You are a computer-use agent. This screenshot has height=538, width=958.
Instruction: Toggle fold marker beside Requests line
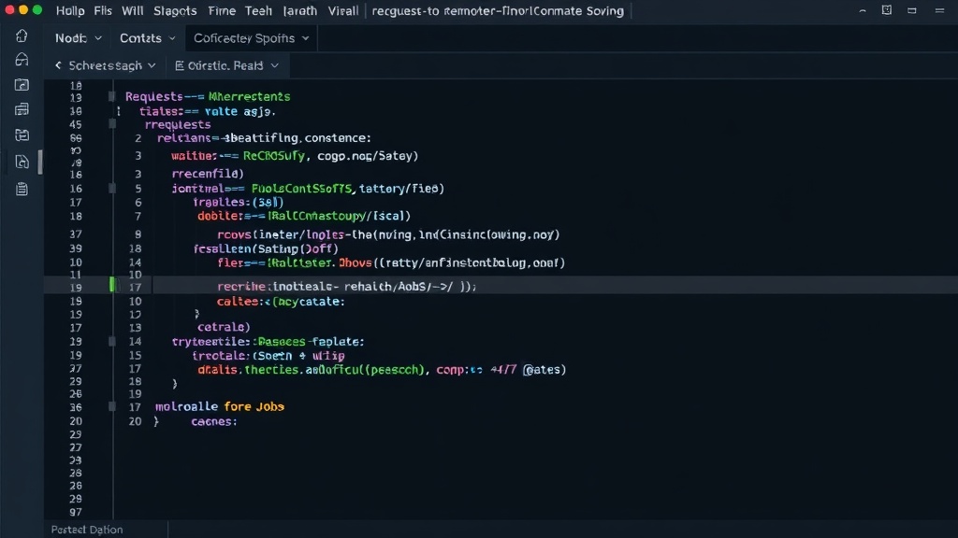pyautogui.click(x=112, y=96)
